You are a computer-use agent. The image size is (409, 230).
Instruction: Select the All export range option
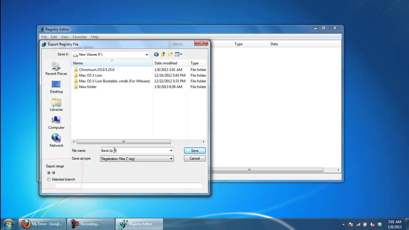tap(49, 173)
